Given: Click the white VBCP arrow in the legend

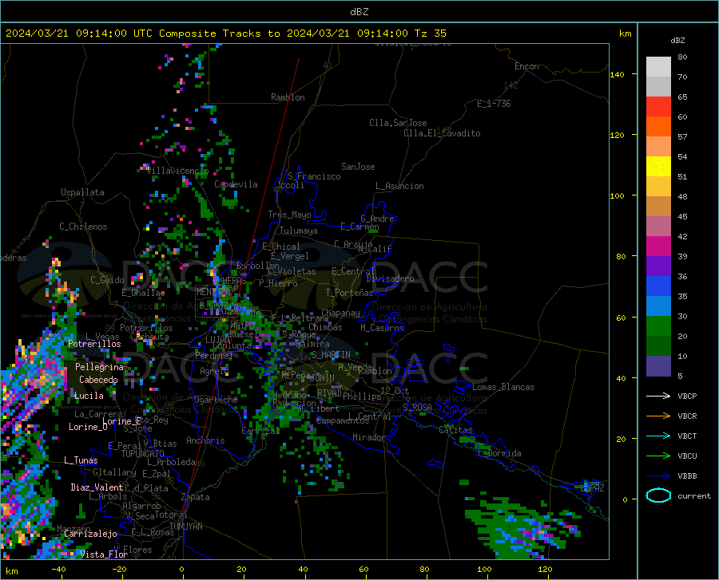Looking at the screenshot, I should (658, 396).
